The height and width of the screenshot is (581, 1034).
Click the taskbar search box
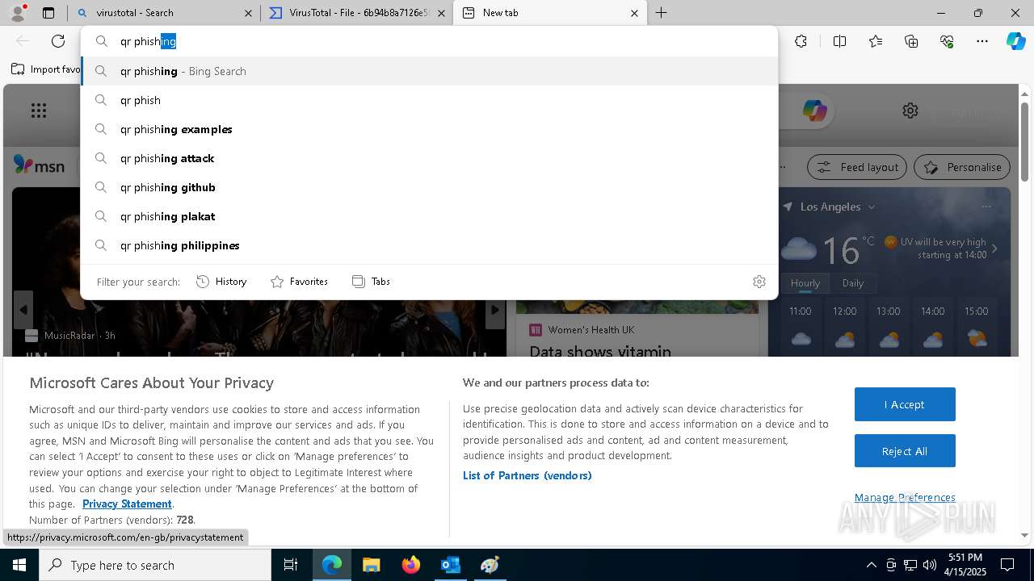(155, 565)
